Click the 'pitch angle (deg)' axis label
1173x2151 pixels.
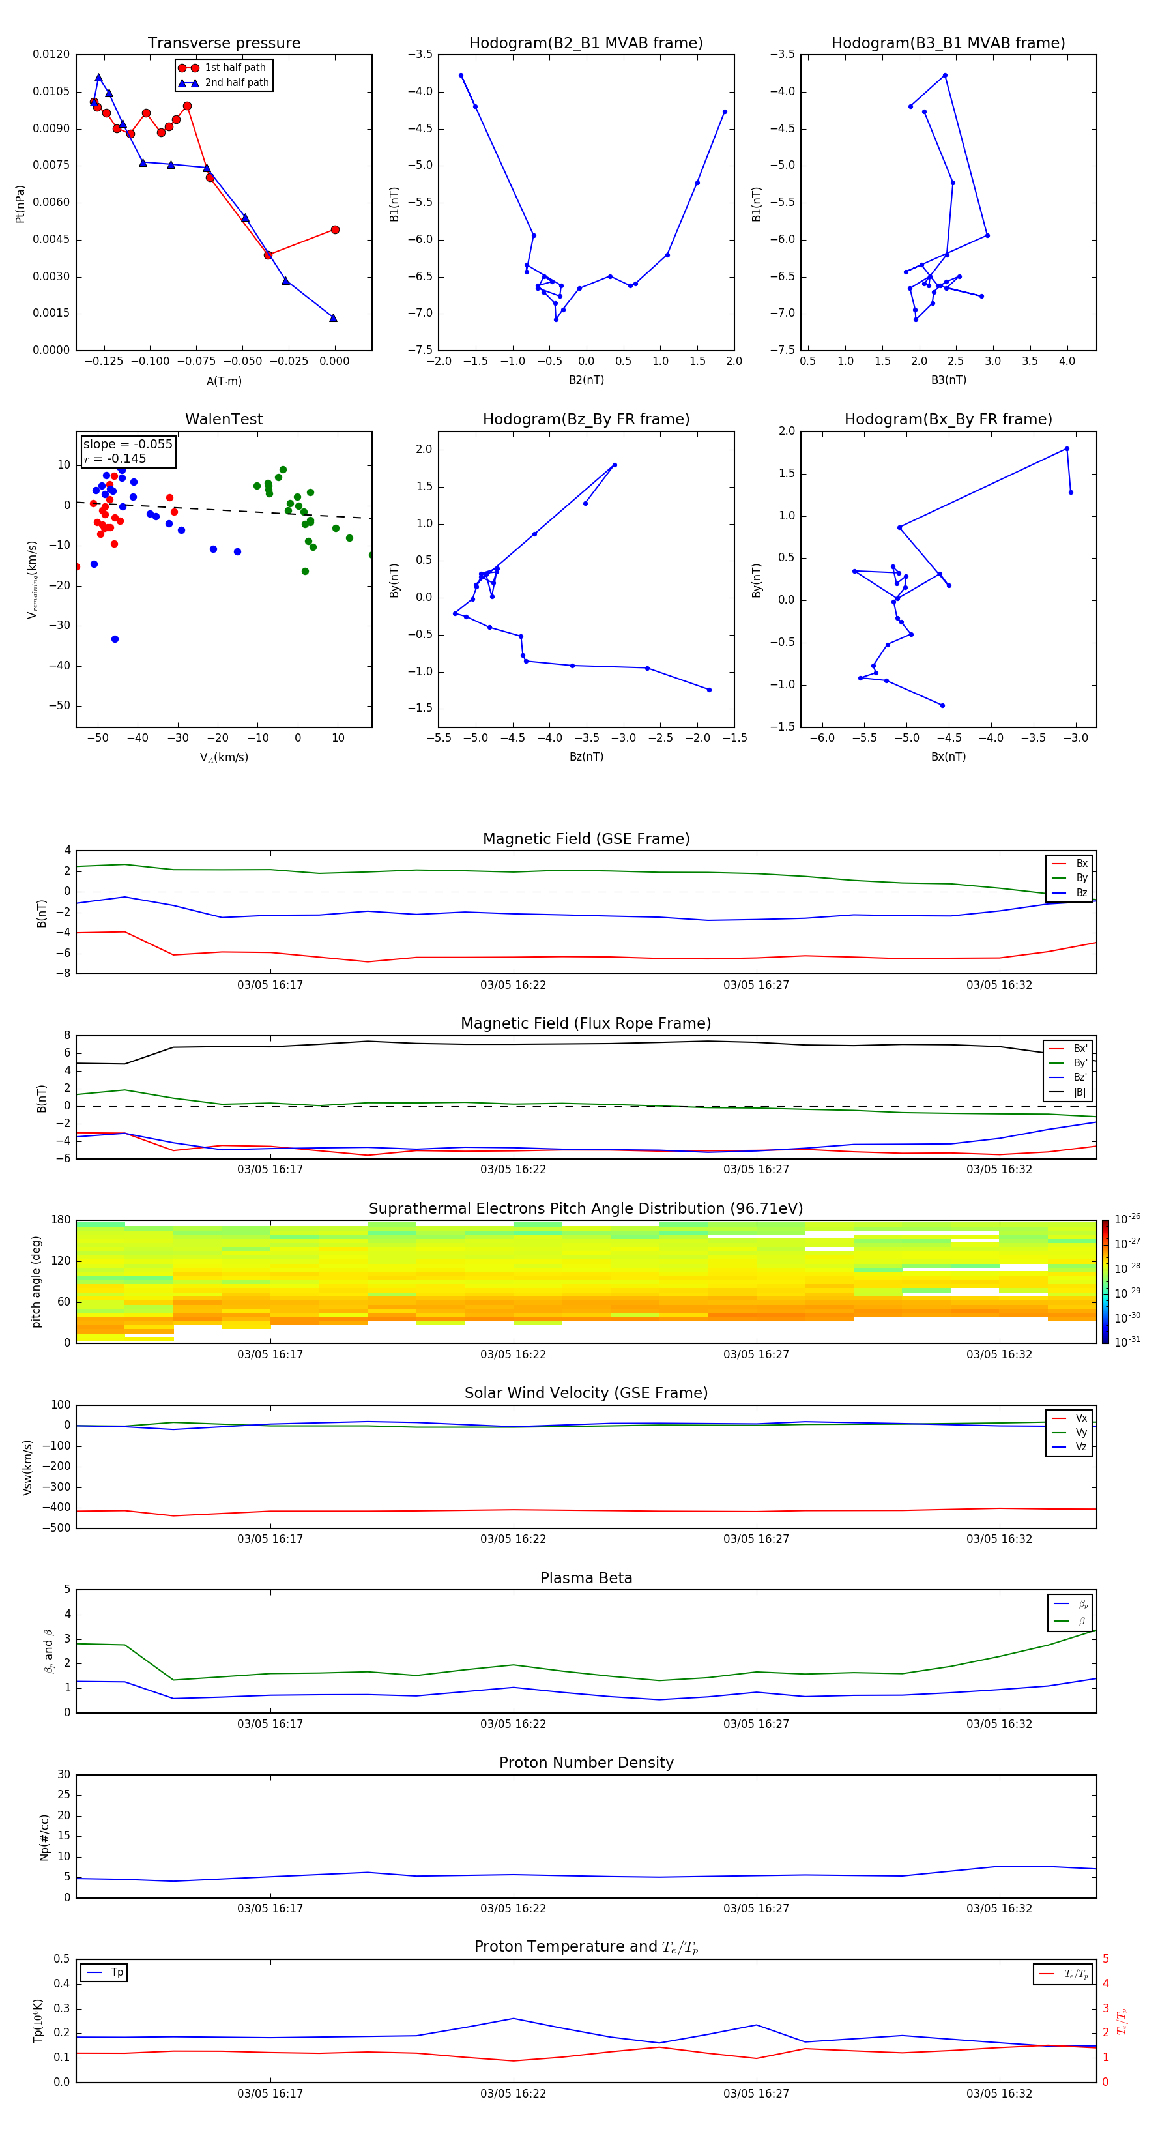click(x=36, y=1281)
